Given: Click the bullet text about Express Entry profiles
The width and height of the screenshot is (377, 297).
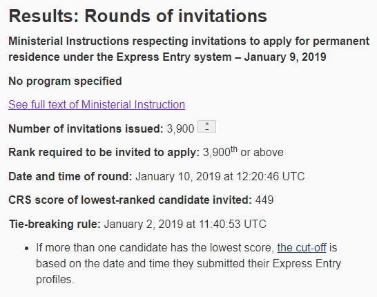Looking at the screenshot, I should 188,264.
